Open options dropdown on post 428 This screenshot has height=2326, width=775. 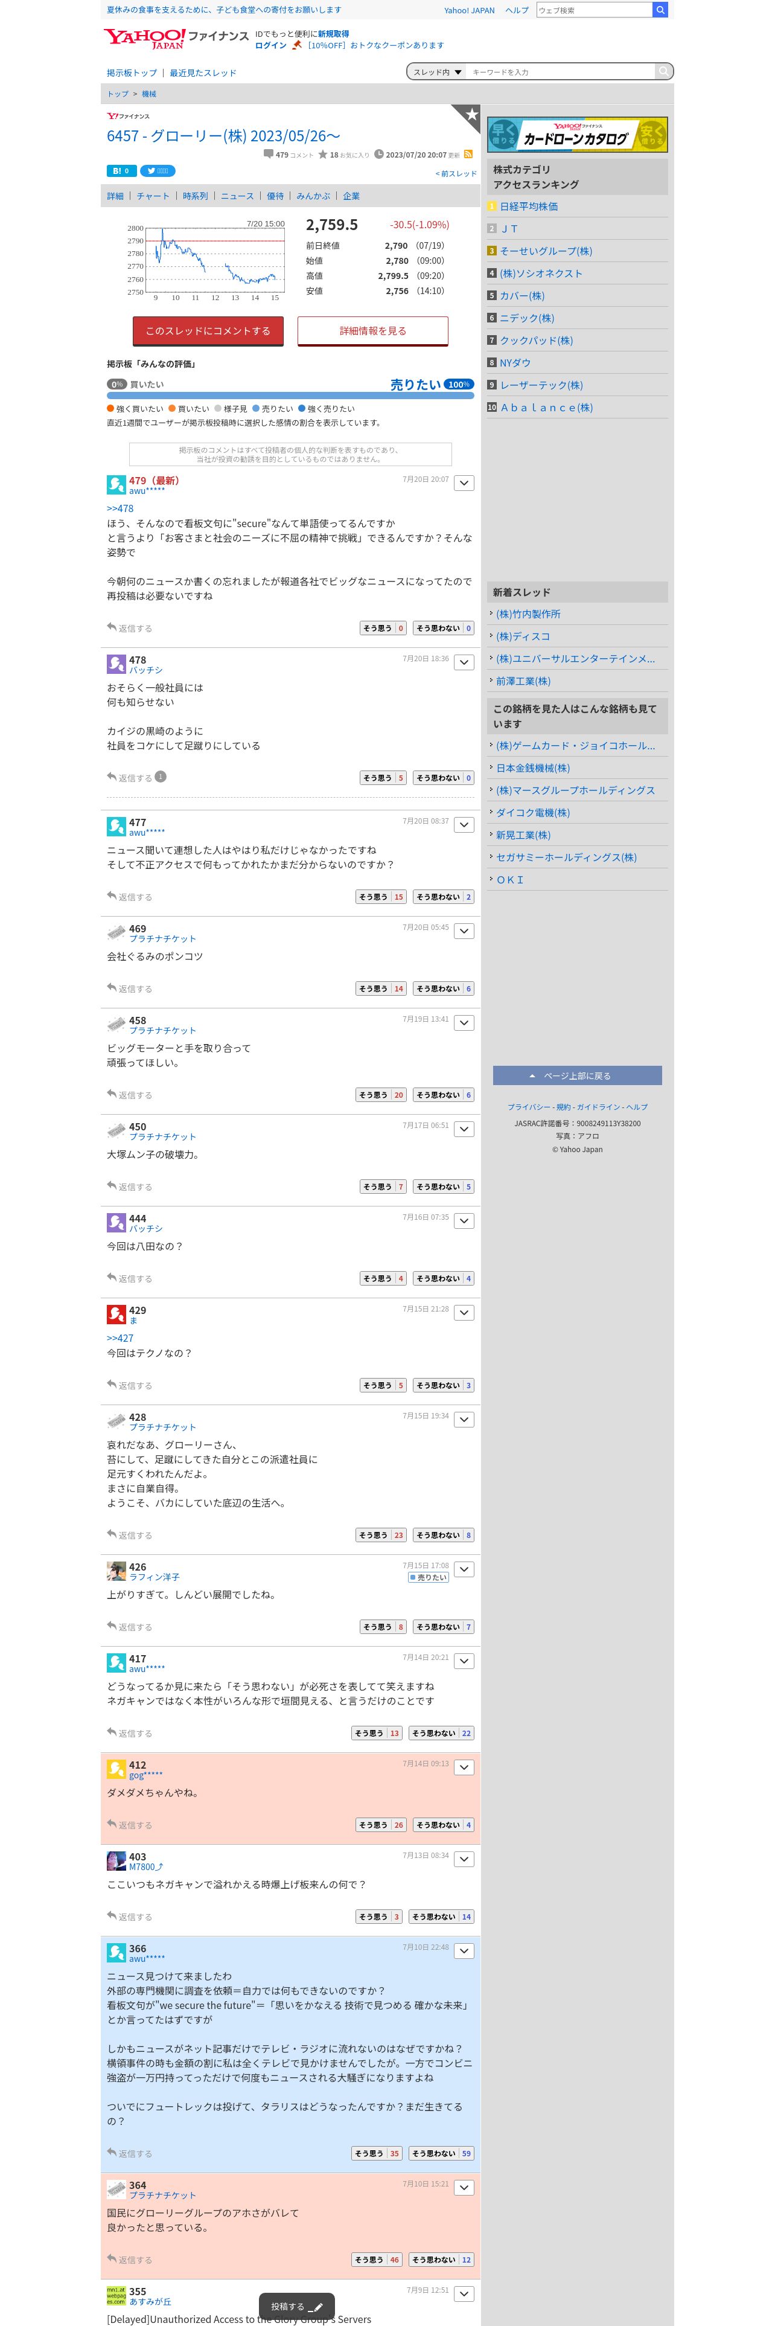click(x=464, y=1420)
